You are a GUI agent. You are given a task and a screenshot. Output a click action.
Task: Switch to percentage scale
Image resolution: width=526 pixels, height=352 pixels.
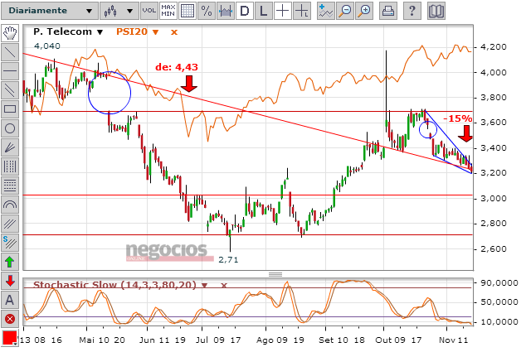[207, 11]
